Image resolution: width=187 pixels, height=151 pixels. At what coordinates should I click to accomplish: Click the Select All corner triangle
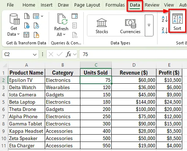tap(5, 65)
